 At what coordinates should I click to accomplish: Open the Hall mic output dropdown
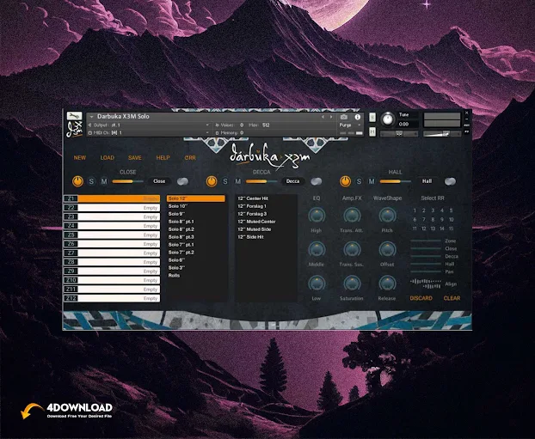point(427,181)
